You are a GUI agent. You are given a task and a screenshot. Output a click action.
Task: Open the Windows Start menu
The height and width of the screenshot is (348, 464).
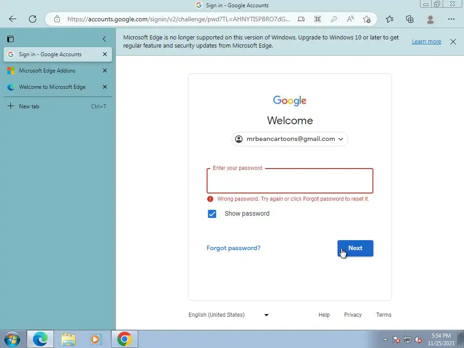pyautogui.click(x=12, y=339)
